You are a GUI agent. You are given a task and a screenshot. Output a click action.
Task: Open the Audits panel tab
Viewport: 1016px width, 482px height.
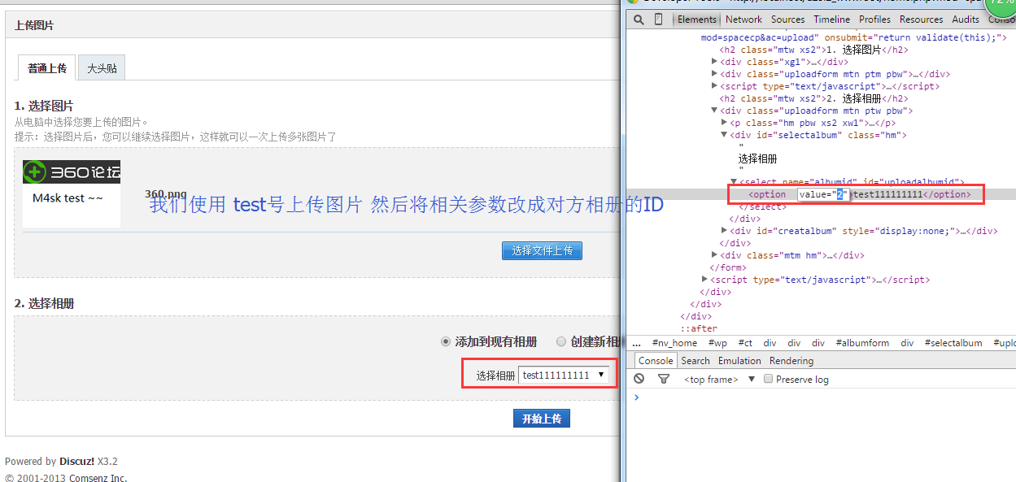coord(966,20)
